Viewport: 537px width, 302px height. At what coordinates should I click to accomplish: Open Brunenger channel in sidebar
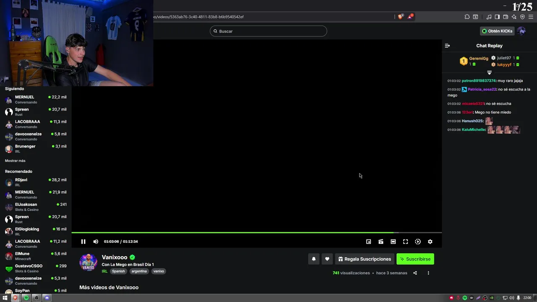[x=36, y=148]
